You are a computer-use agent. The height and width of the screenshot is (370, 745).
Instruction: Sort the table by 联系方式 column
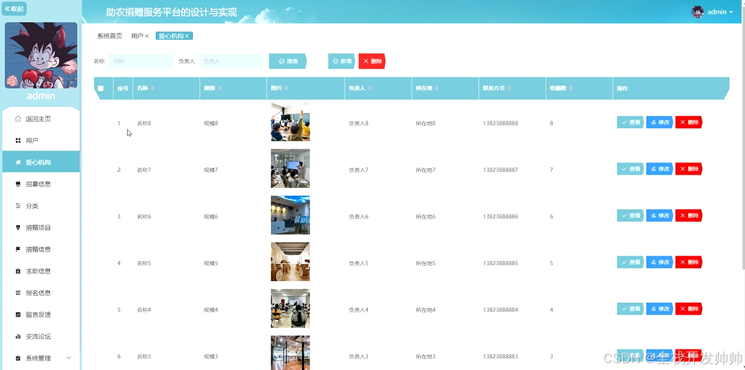pos(509,88)
